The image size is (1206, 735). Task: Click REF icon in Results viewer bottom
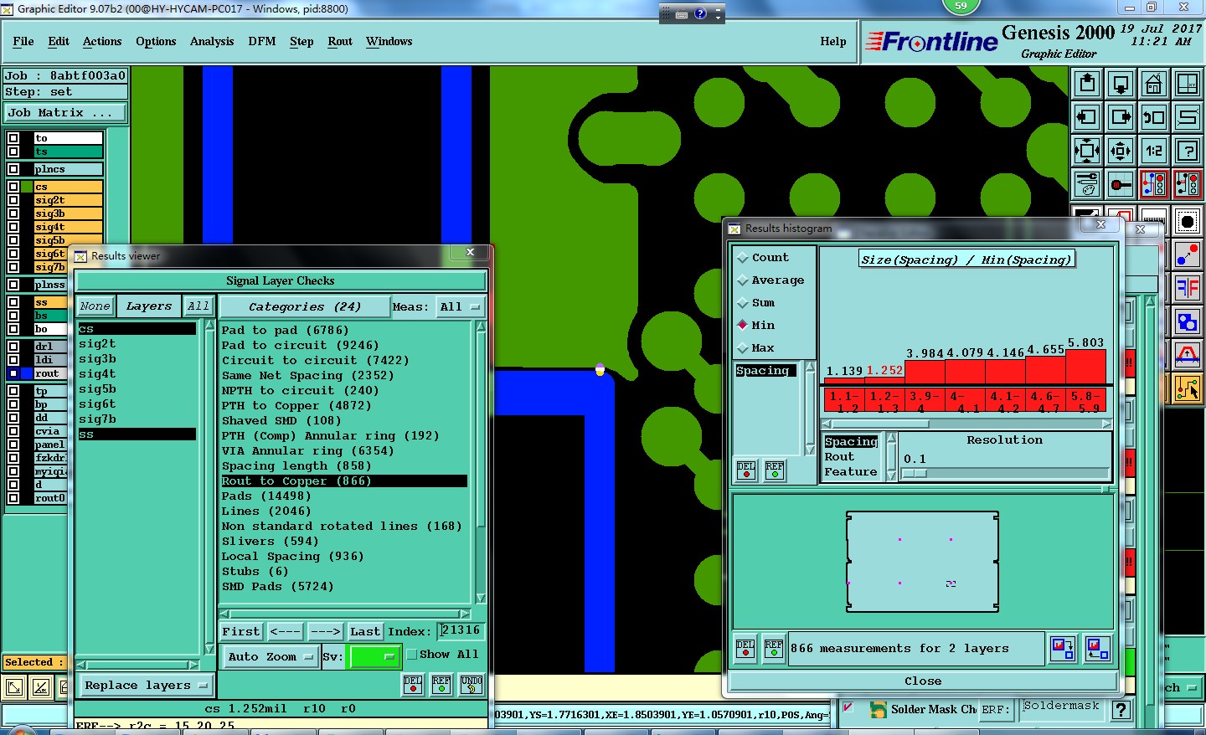441,685
